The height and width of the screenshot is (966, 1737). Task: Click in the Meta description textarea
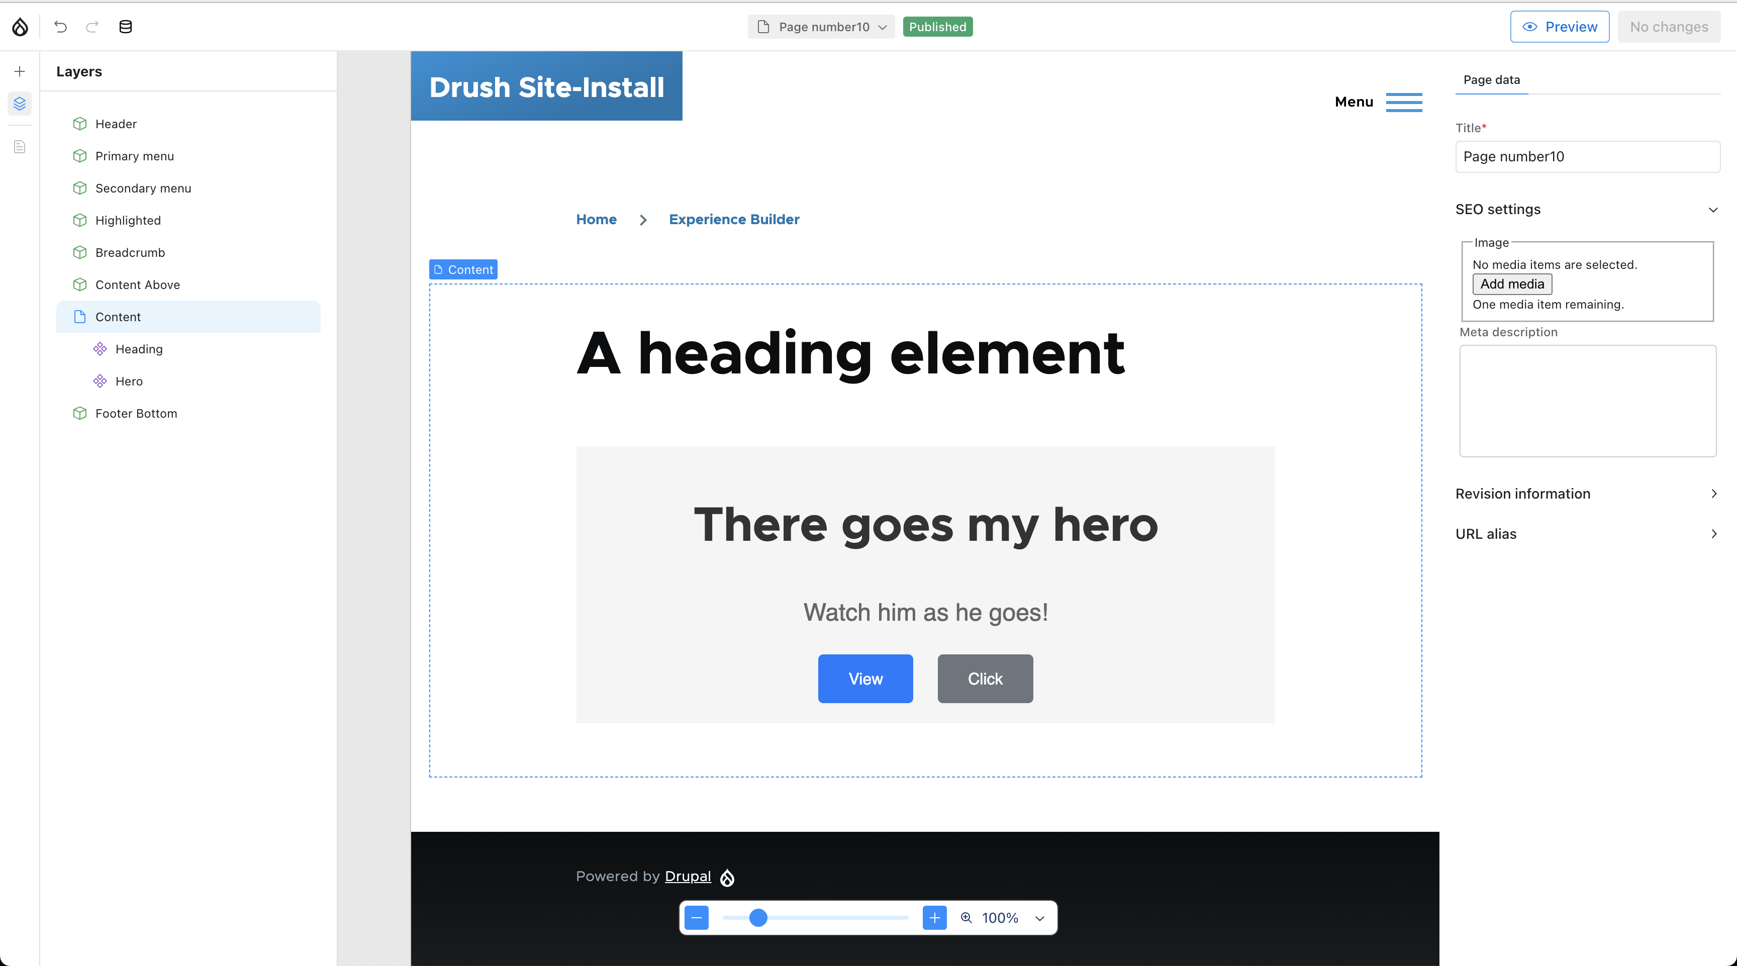point(1587,401)
